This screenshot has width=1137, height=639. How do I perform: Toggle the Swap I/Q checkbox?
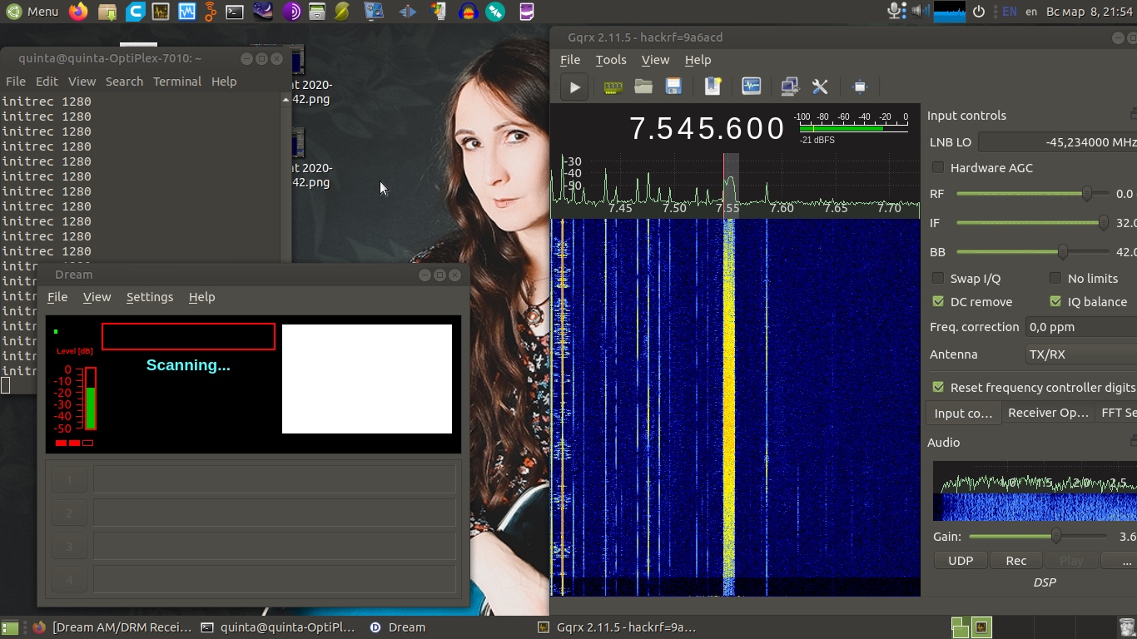click(x=938, y=278)
